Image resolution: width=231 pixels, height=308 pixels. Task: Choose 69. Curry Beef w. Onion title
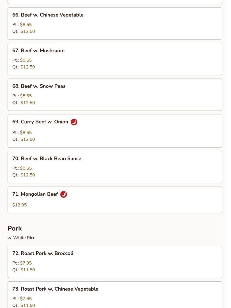pos(40,122)
